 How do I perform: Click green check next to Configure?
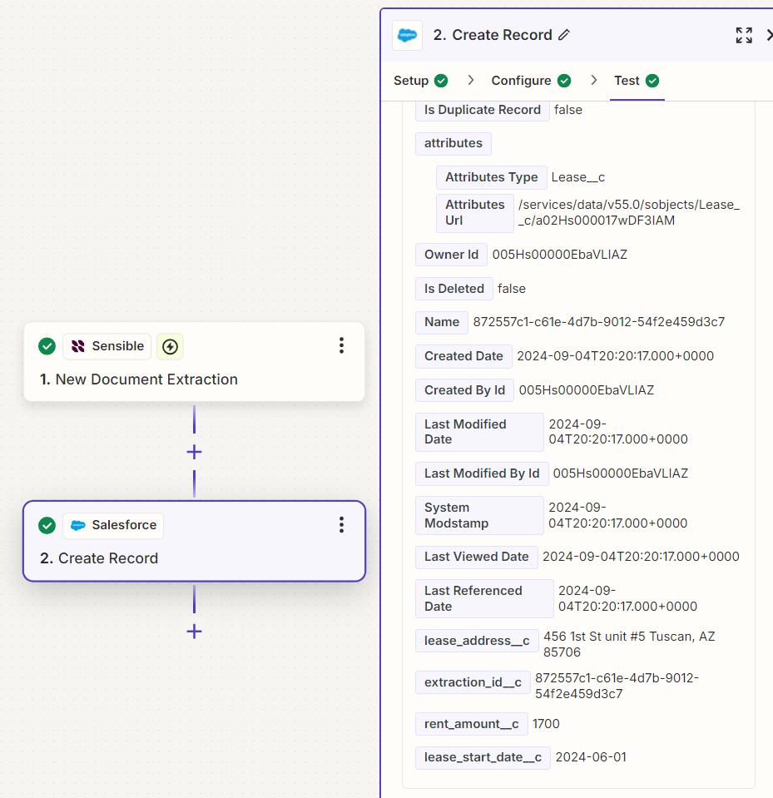(x=564, y=81)
